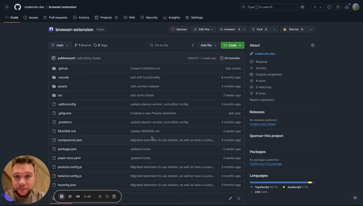Screen dimensions: 363x206
Task: Open the hamburger navigation menu
Action: click(x=7, y=7)
